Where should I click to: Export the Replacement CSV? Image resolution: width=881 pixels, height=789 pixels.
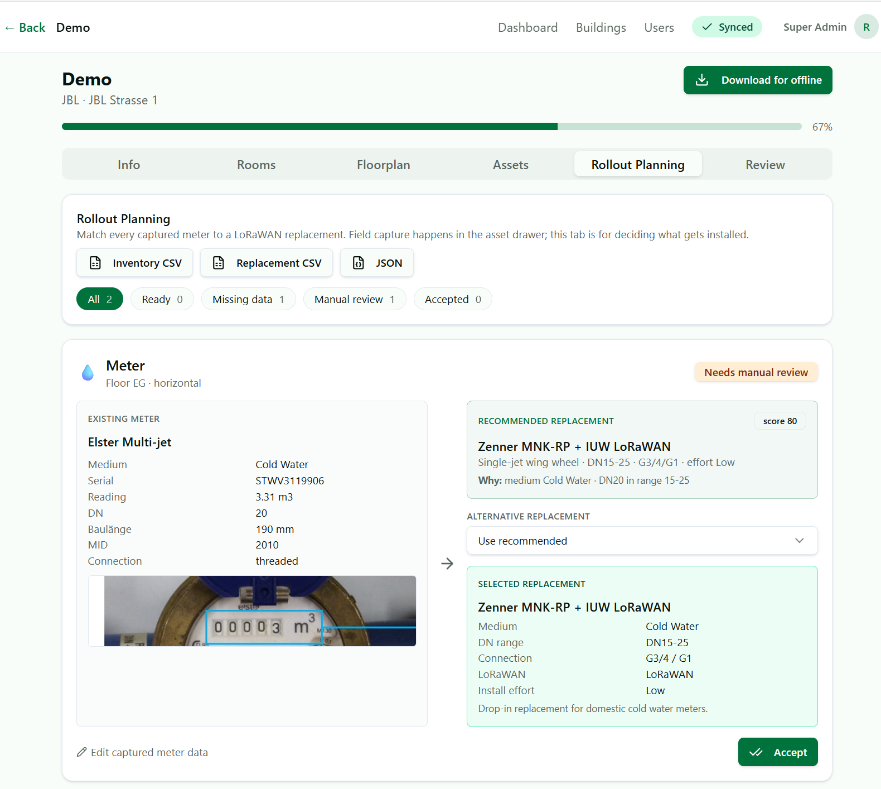click(267, 263)
